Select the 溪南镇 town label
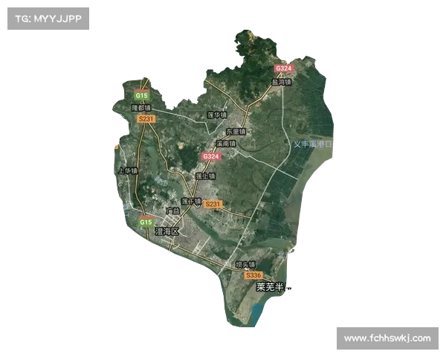Screen dimensions: 446x357 tap(225, 144)
